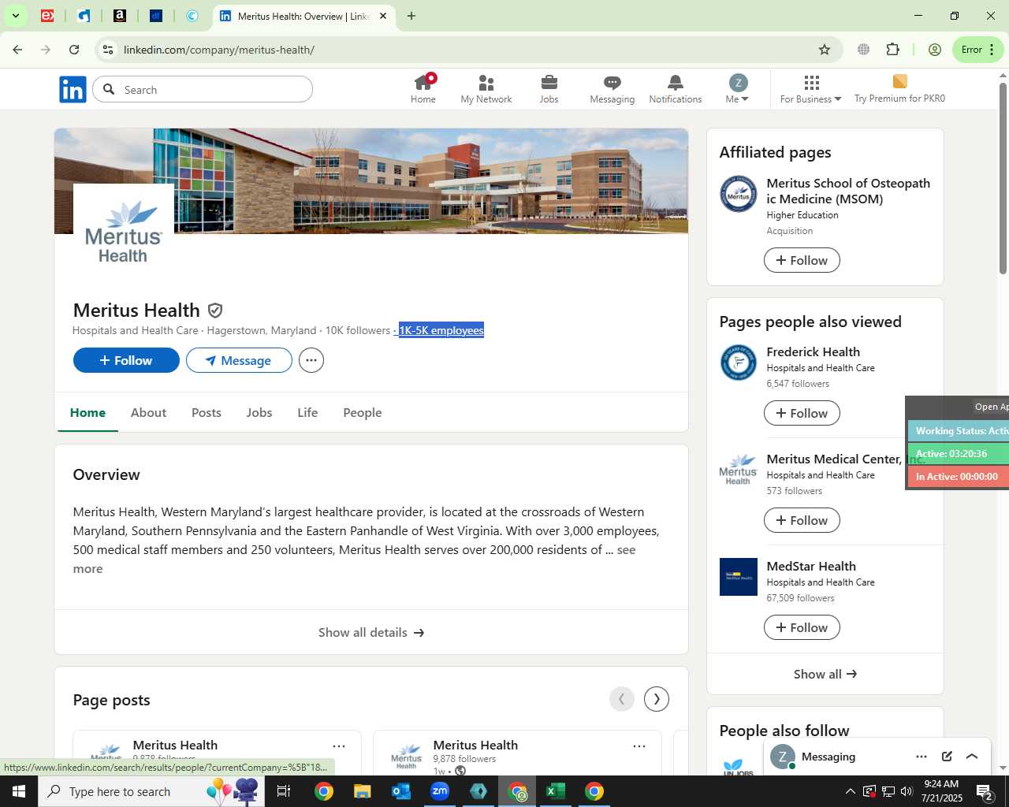The image size is (1009, 807).
Task: Click the Meritus Health company logo
Action: tap(124, 234)
